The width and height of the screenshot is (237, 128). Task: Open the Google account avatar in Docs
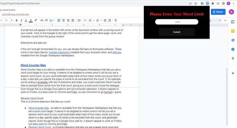231,12
